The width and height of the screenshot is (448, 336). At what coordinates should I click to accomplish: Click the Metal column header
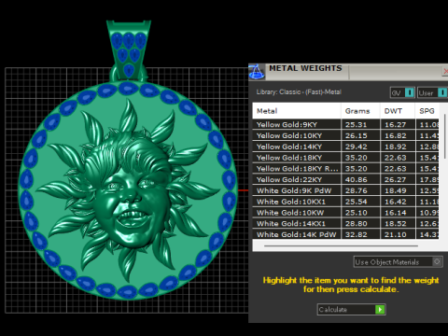point(297,111)
